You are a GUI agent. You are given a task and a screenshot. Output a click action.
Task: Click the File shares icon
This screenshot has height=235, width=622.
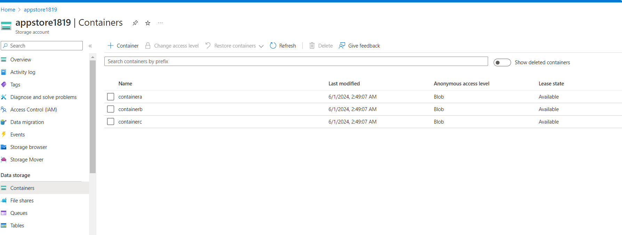[3, 201]
